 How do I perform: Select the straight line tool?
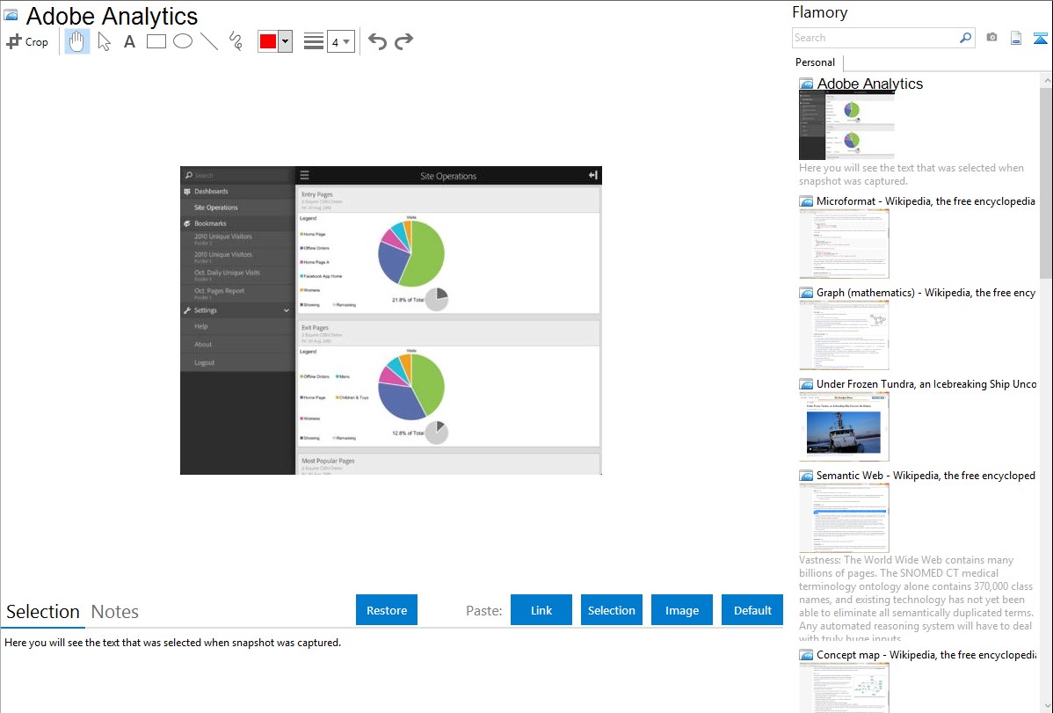pos(209,41)
